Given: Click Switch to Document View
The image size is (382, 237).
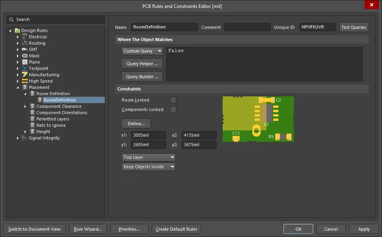Looking at the screenshot, I should (x=34, y=229).
